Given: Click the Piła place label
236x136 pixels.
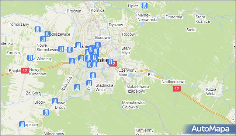Looking at the screenshot, I should (151, 75).
